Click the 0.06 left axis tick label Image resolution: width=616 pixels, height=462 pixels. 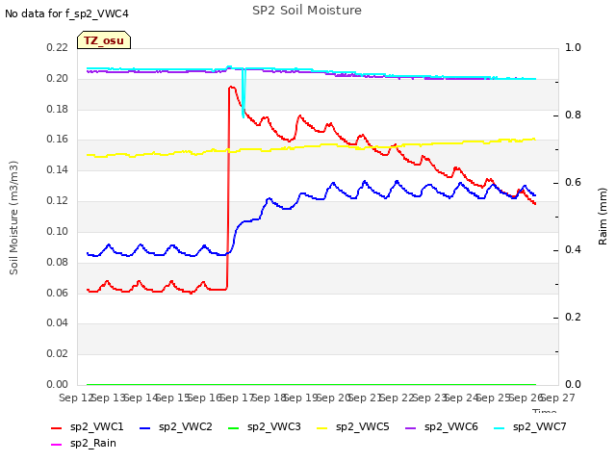(57, 293)
